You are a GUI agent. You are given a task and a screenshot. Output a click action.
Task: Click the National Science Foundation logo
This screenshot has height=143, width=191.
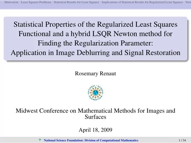95,93
